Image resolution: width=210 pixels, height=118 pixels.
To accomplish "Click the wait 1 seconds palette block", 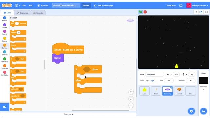I will [x=18, y=24].
